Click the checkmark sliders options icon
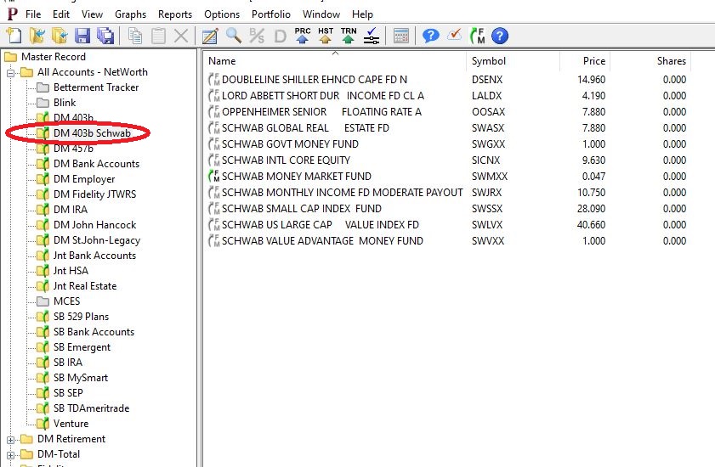 (x=372, y=36)
